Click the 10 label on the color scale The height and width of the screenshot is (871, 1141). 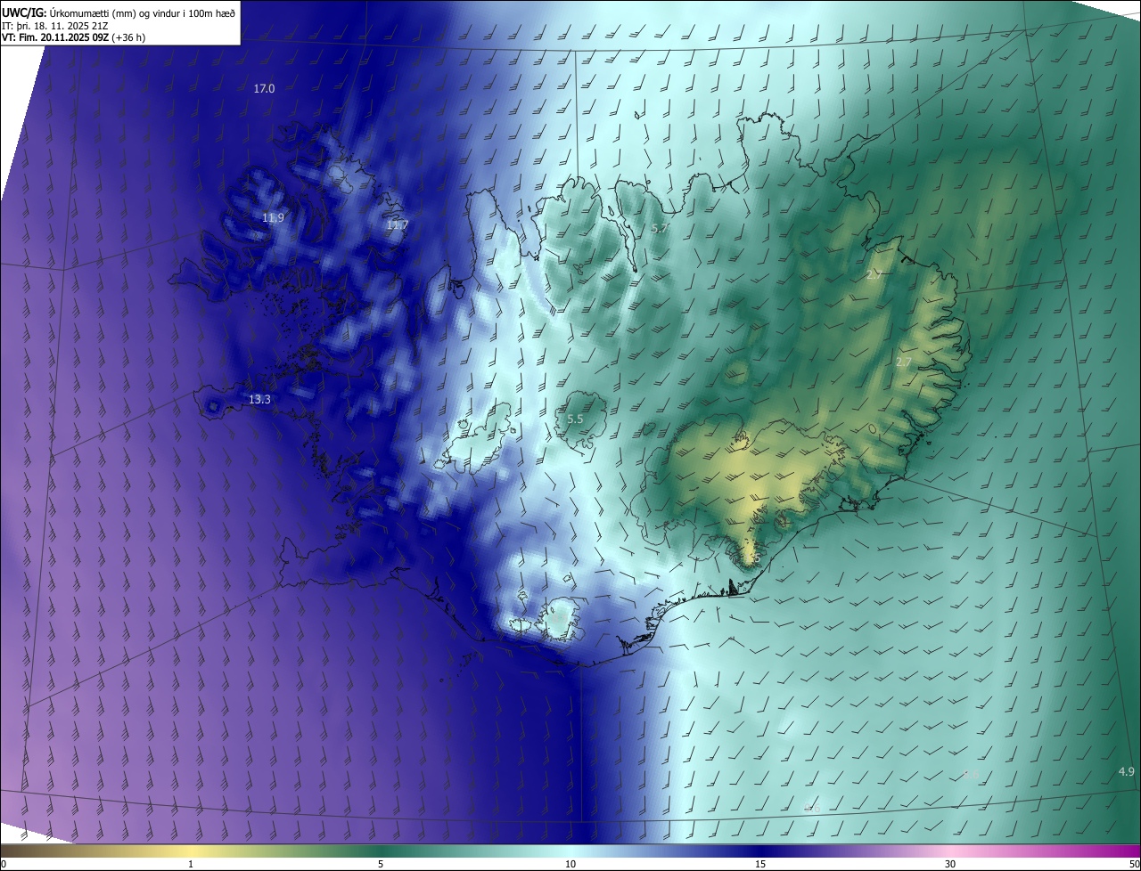tap(570, 865)
